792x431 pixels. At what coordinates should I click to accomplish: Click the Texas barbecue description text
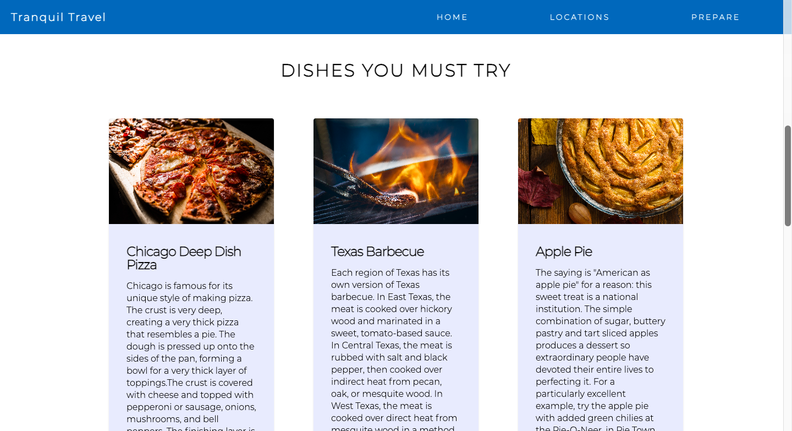click(395, 350)
